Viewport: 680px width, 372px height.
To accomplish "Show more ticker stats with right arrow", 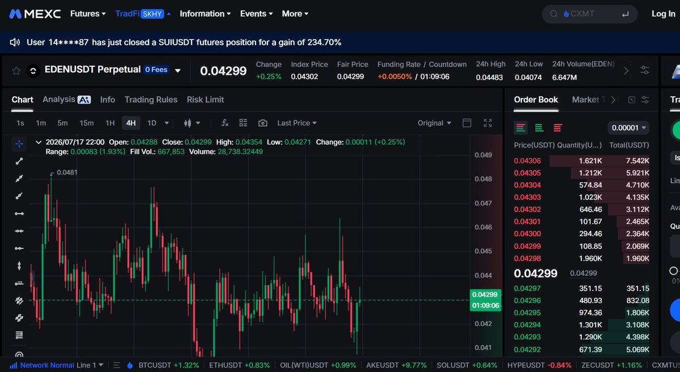I will [x=626, y=71].
